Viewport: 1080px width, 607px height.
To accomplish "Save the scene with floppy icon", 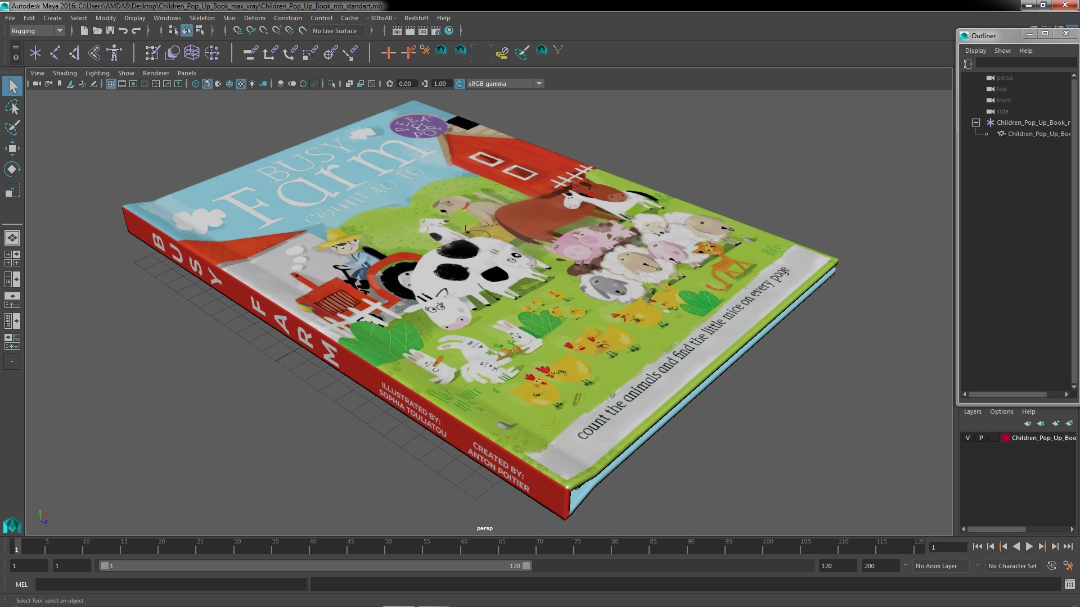I will click(110, 30).
